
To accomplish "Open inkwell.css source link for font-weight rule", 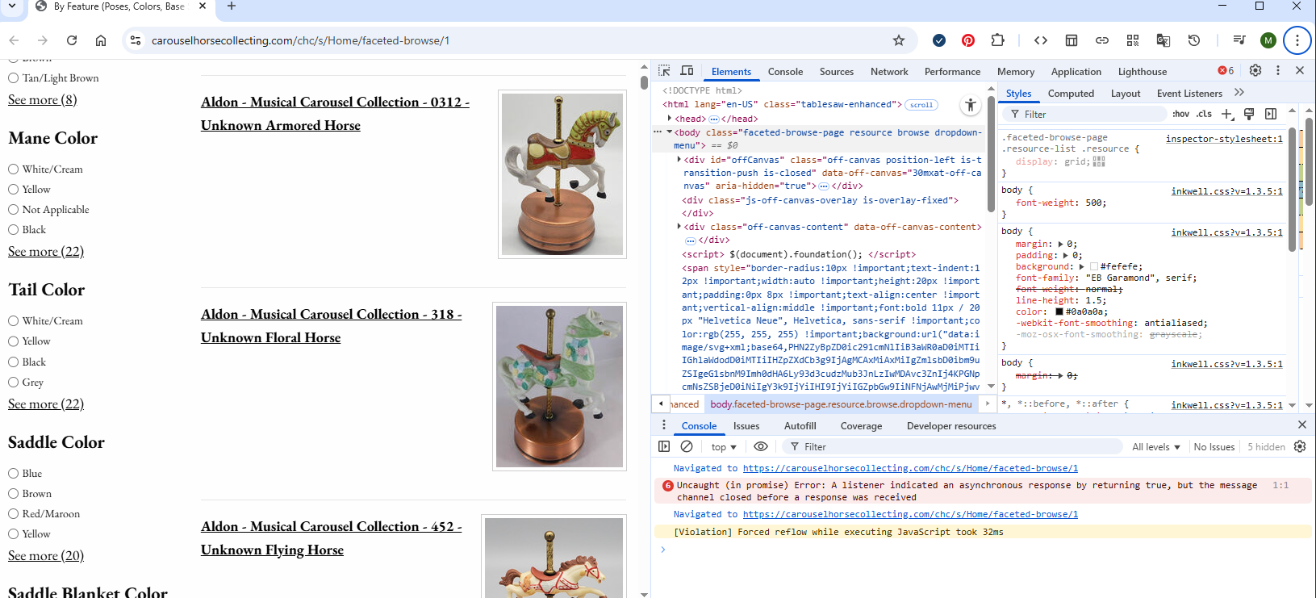I will [x=1226, y=191].
